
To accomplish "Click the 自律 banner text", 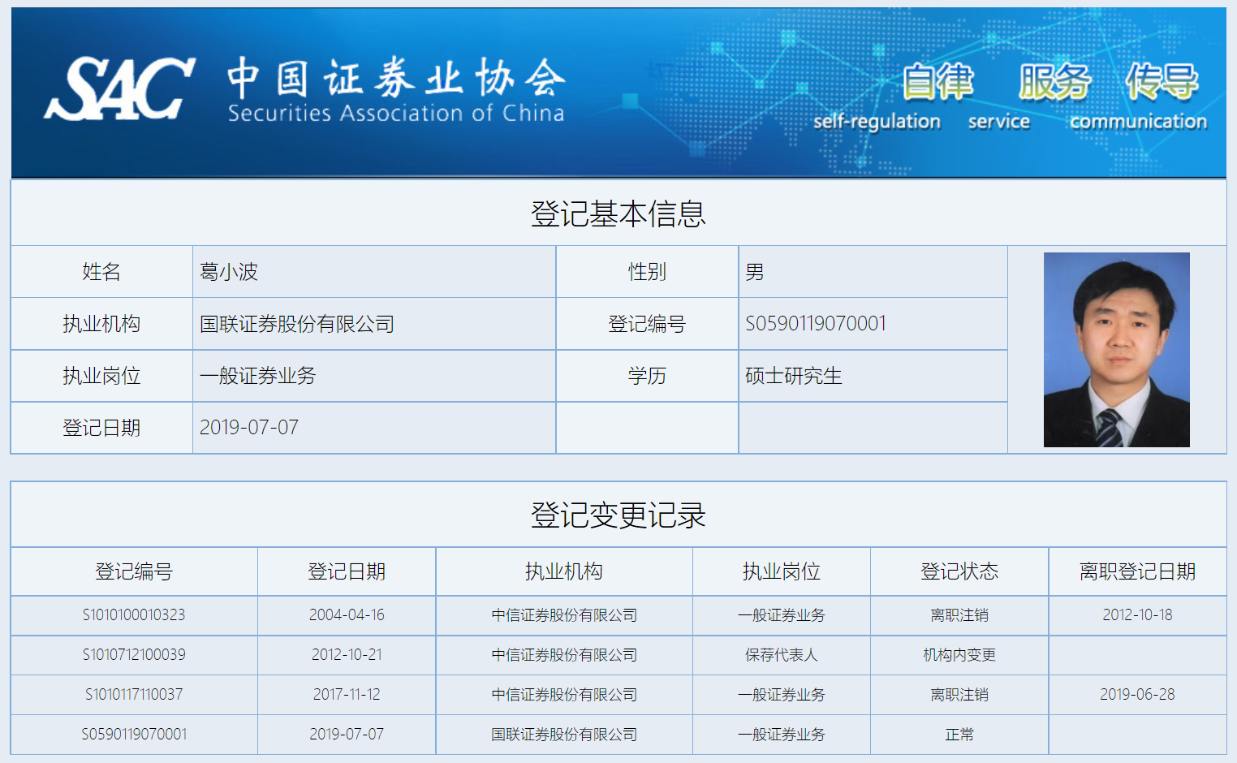I will point(938,81).
